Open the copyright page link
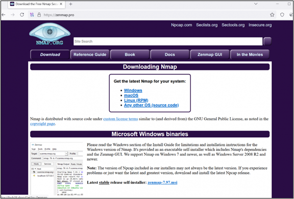 42,123
